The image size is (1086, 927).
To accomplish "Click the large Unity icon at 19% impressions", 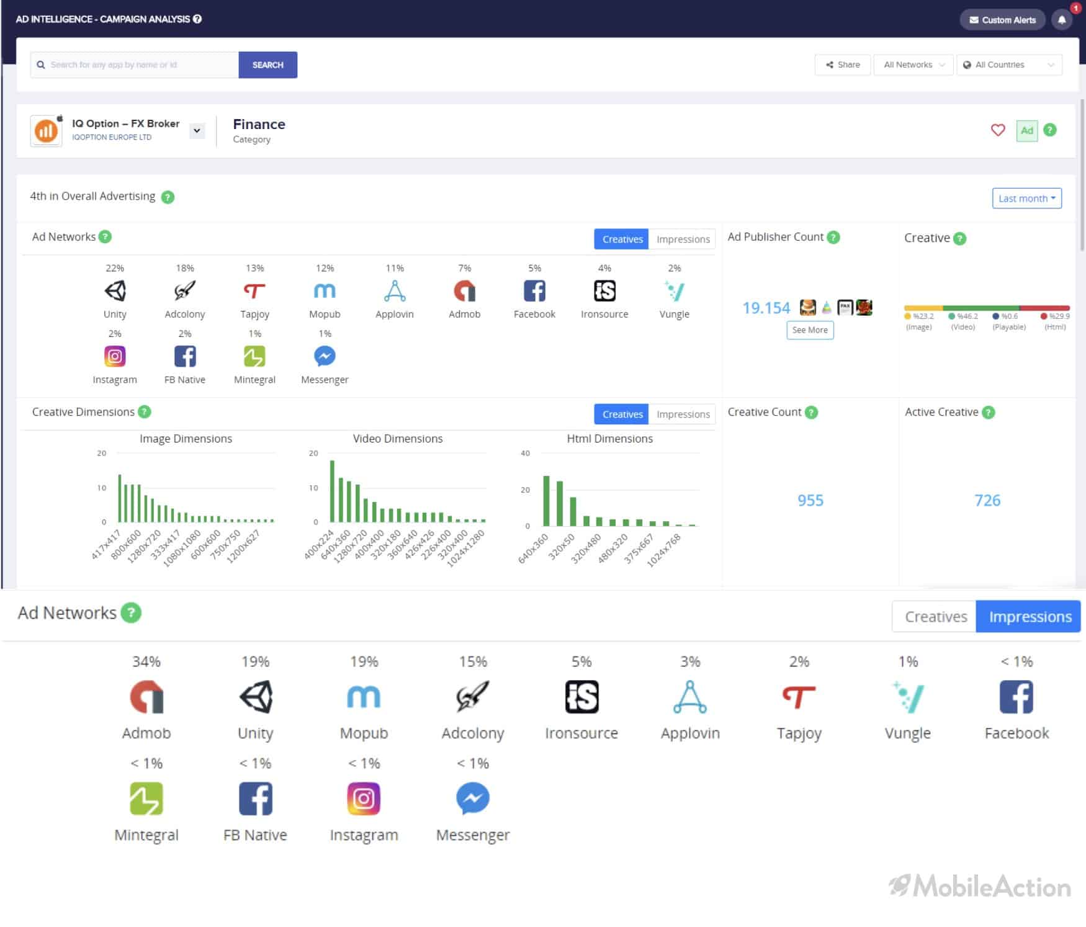I will click(256, 697).
